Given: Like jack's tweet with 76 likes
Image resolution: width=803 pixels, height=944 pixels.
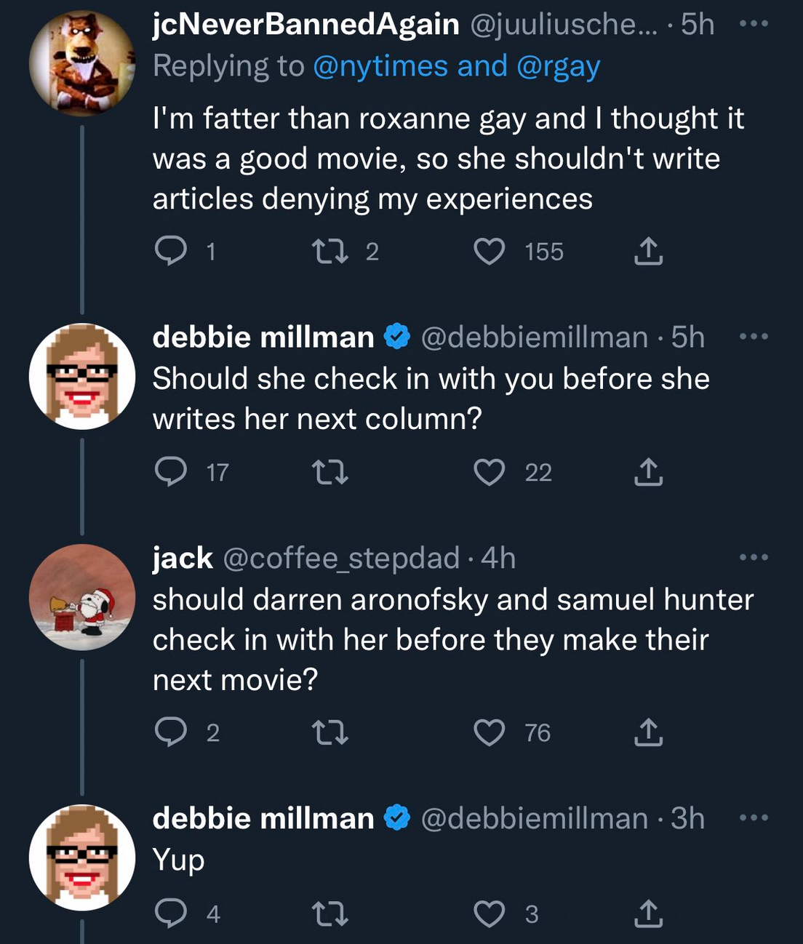Looking at the screenshot, I should (x=490, y=732).
